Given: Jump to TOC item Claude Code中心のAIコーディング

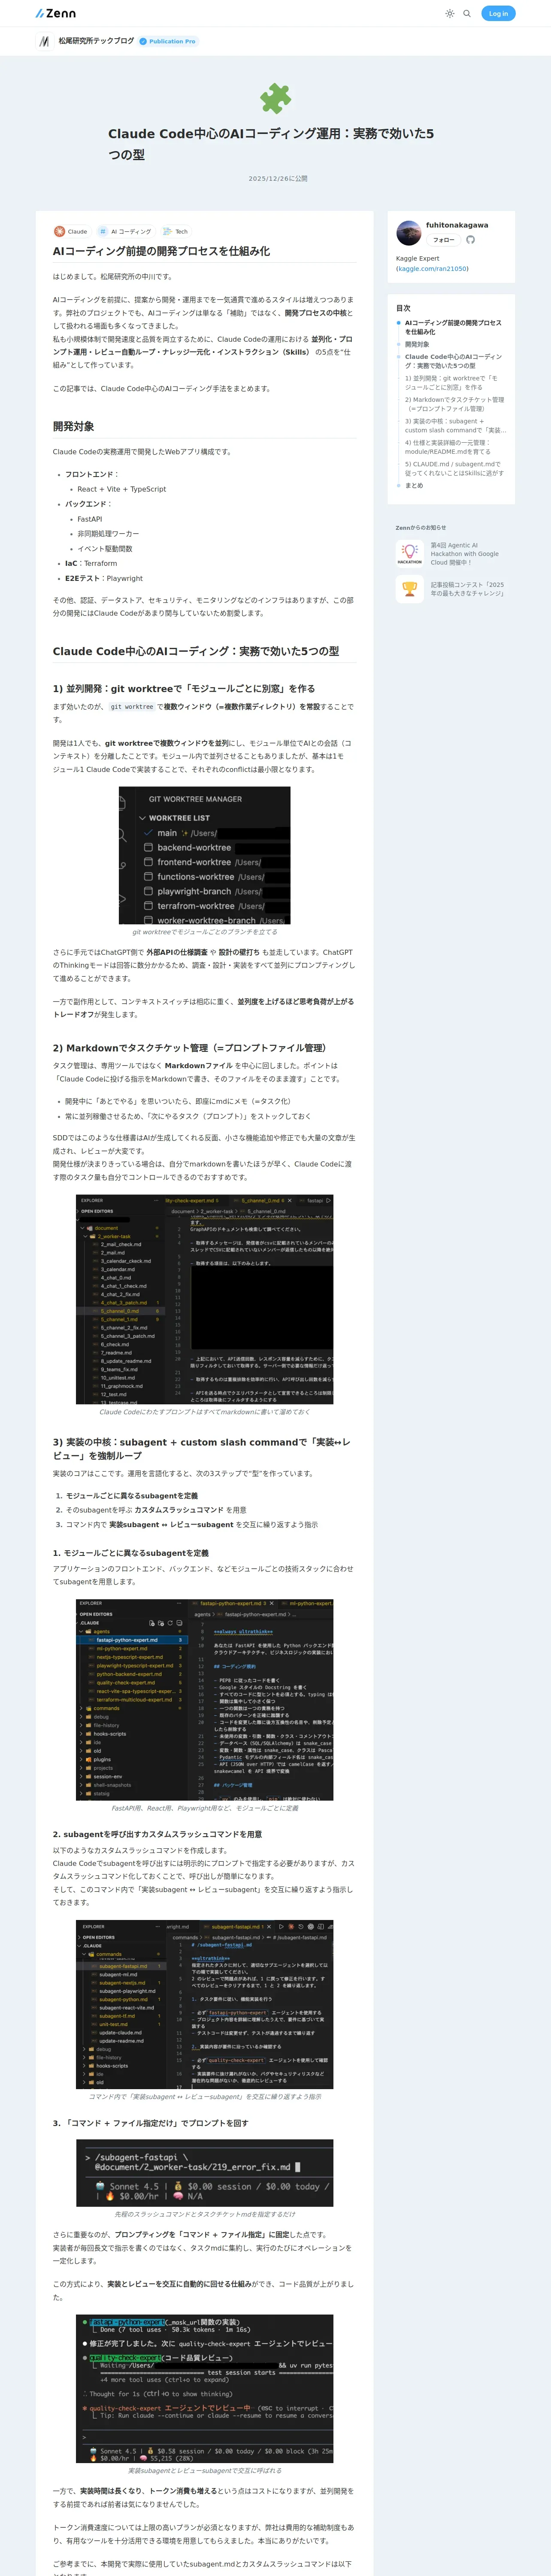Looking at the screenshot, I should tap(454, 361).
